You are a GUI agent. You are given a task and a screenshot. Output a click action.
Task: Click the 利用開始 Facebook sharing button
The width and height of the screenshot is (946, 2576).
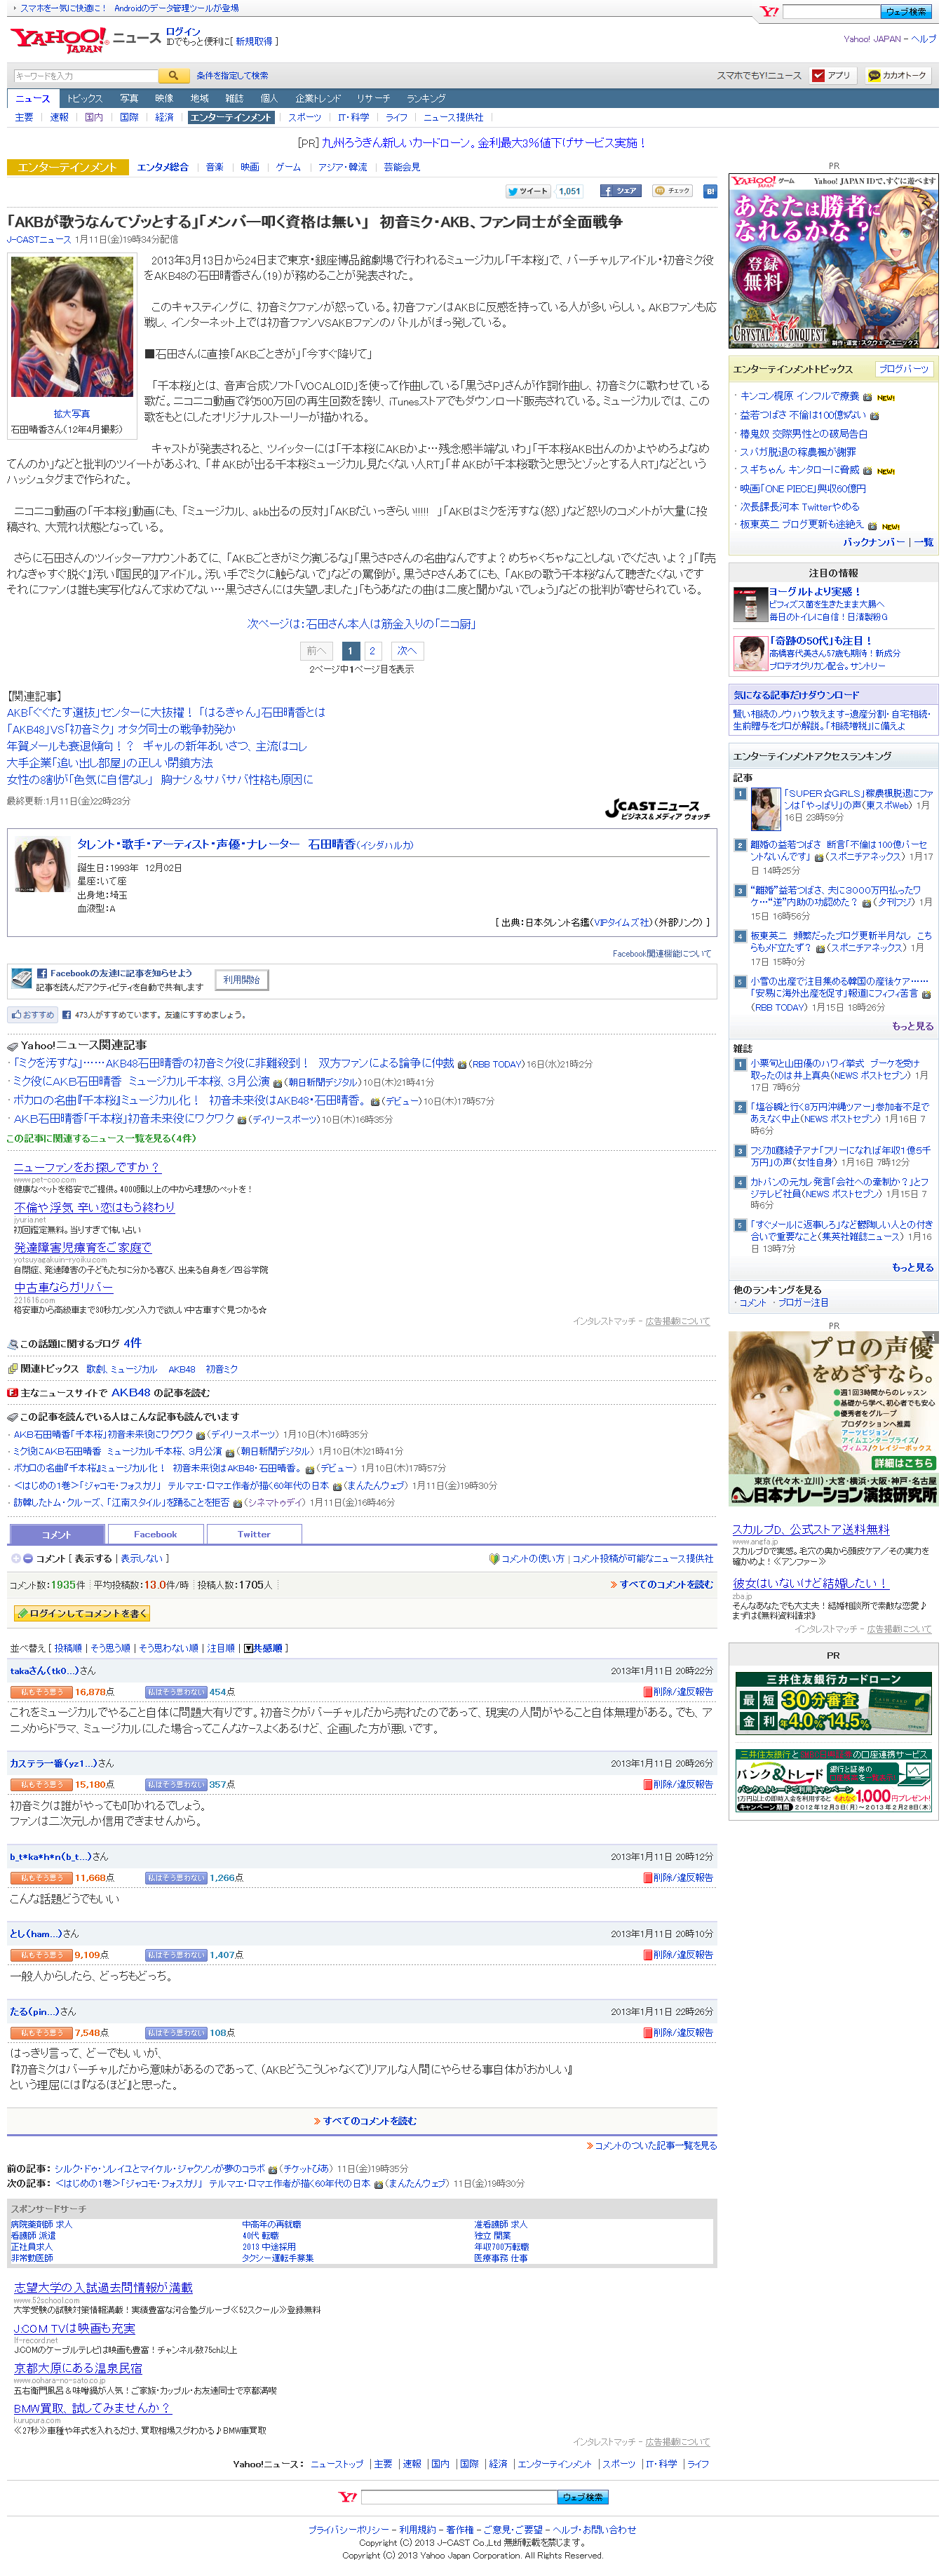click(241, 980)
